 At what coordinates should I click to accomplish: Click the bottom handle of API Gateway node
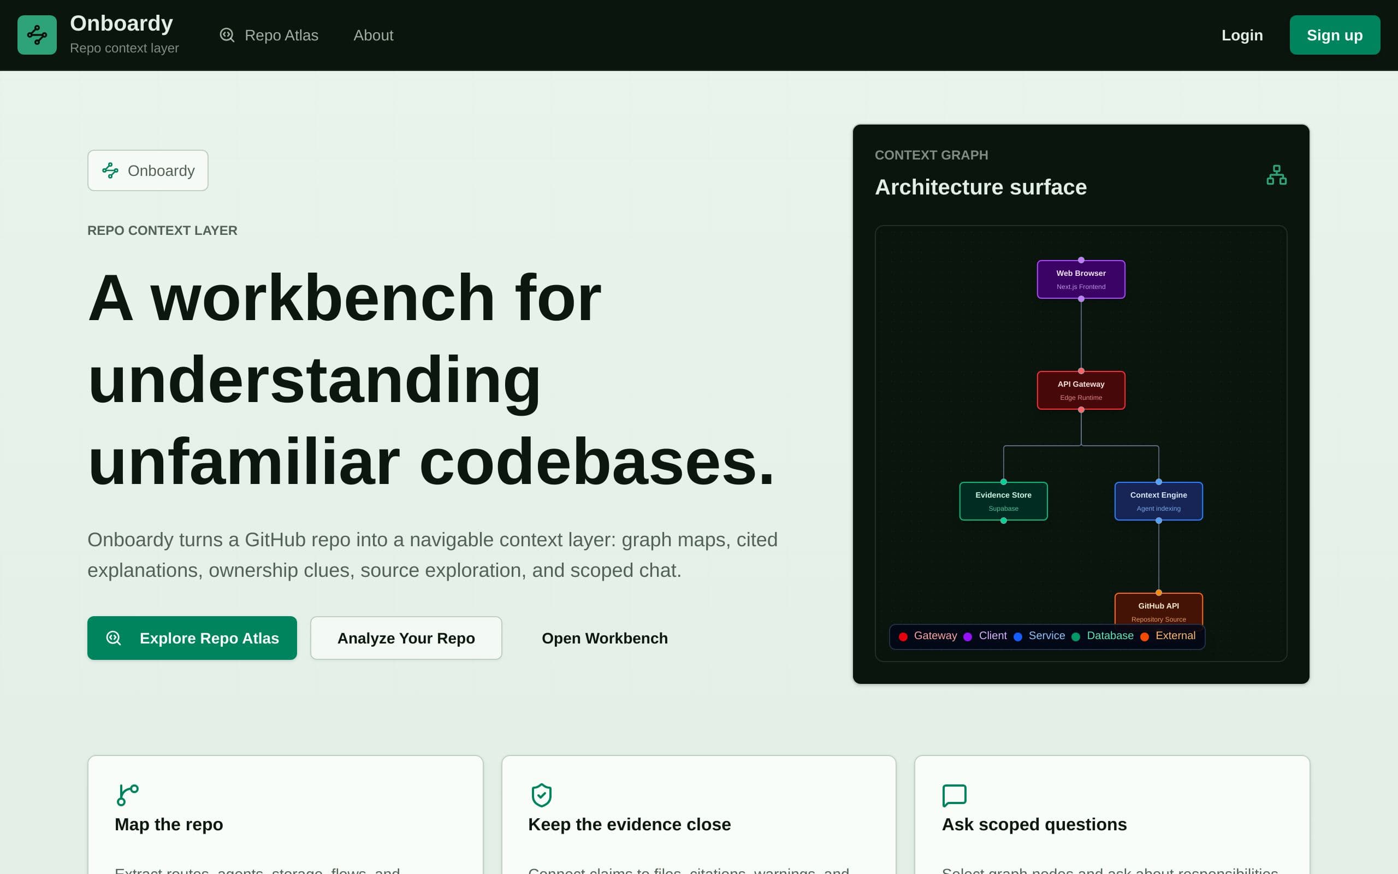(x=1081, y=410)
